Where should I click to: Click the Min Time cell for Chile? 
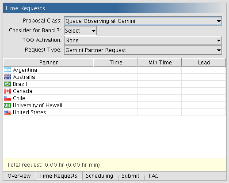pos(160,98)
